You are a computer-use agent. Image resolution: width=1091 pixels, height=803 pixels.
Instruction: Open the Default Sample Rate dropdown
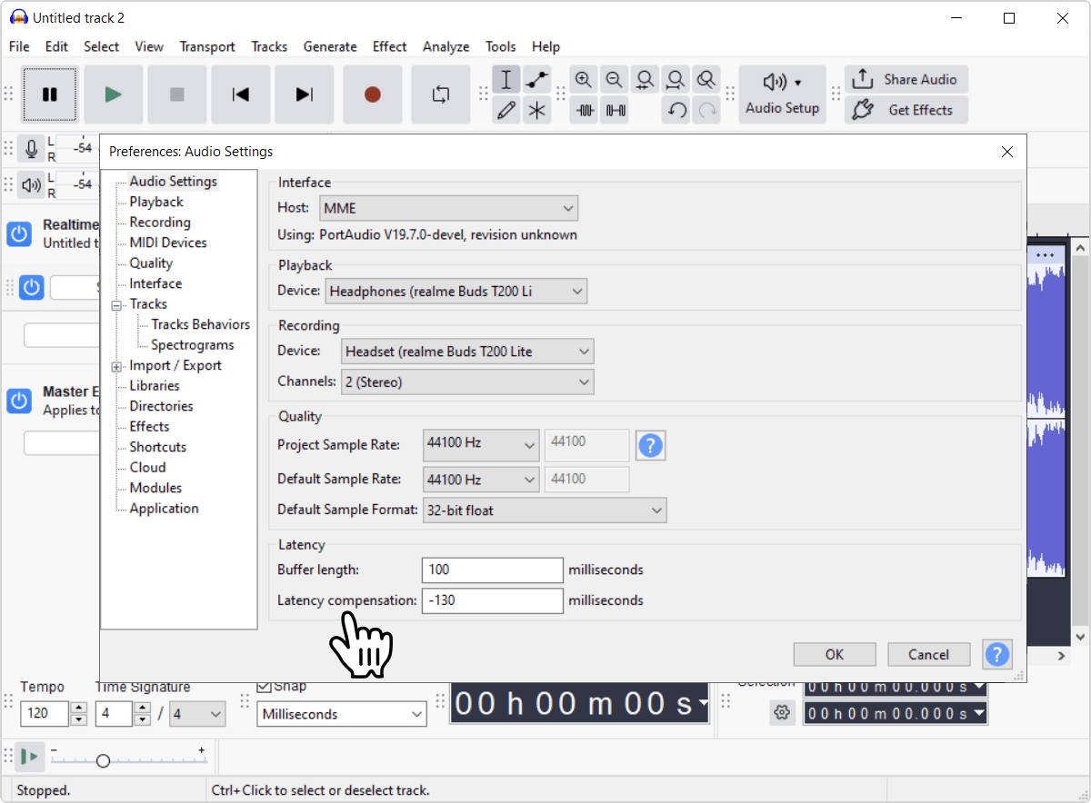(x=481, y=480)
